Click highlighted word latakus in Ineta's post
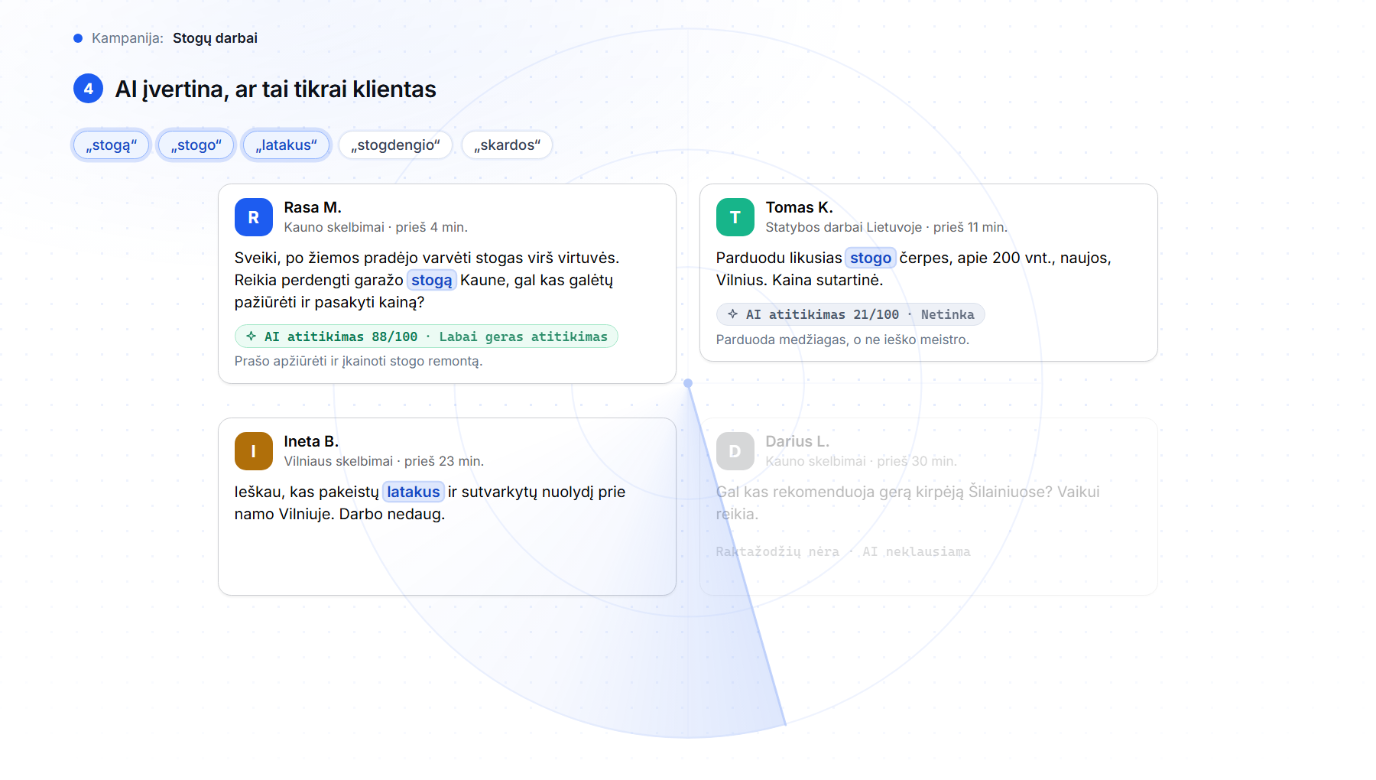 point(414,492)
